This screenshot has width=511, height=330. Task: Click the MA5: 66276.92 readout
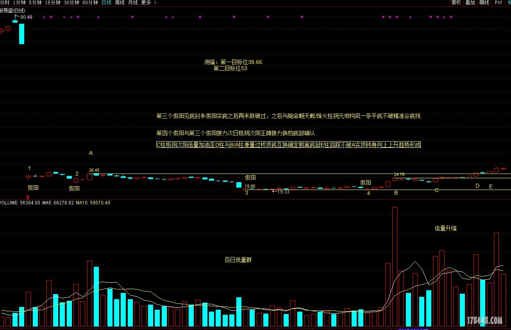58,203
